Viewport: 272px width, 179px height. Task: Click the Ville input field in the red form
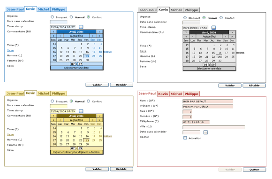point(214,127)
